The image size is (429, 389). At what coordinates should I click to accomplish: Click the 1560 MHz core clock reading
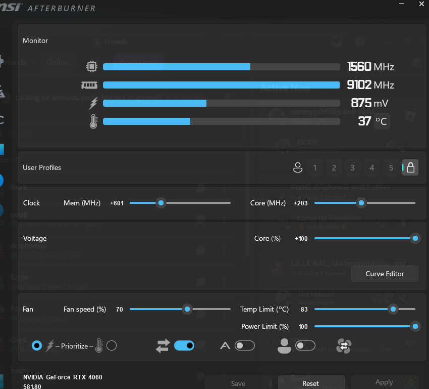[370, 67]
